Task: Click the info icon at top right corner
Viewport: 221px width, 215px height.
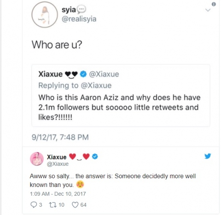Action: click(x=214, y=4)
